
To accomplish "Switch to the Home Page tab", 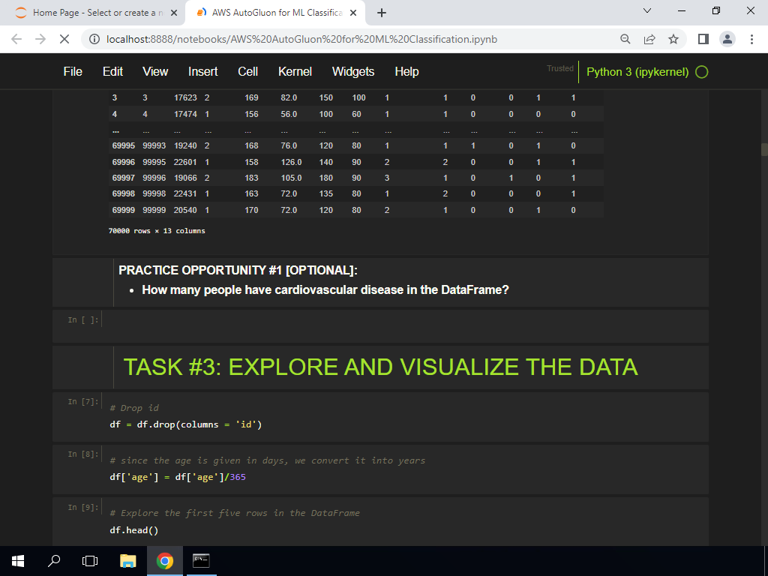I will 93,13.
